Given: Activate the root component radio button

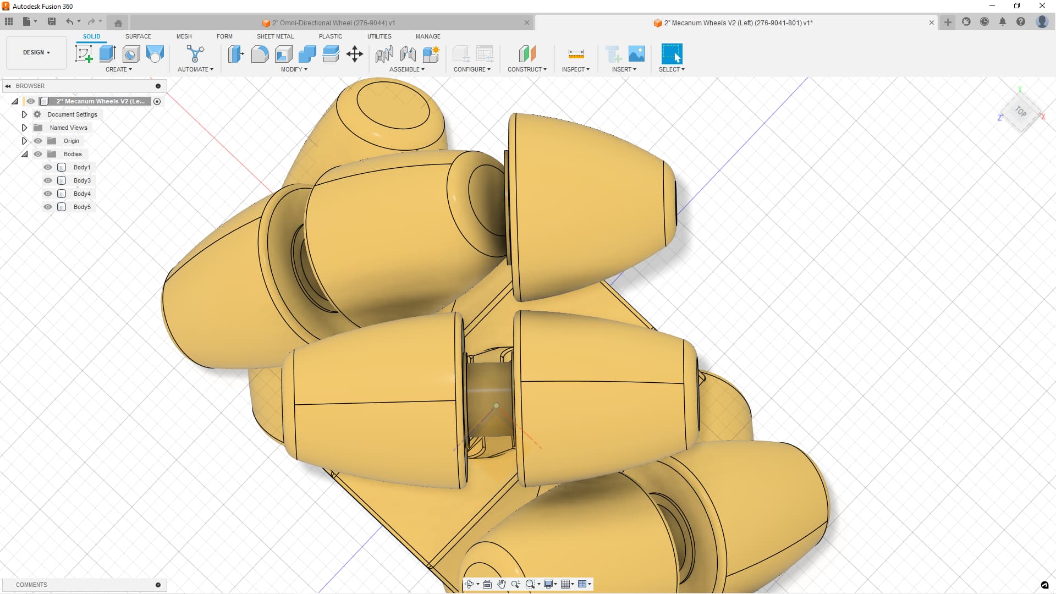Looking at the screenshot, I should [157, 101].
